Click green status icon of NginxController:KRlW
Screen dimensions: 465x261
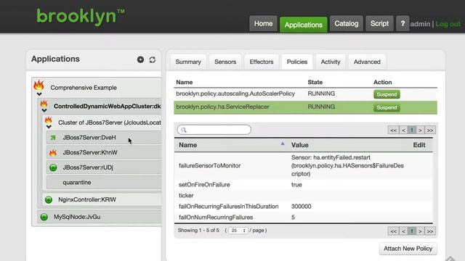tap(49, 200)
